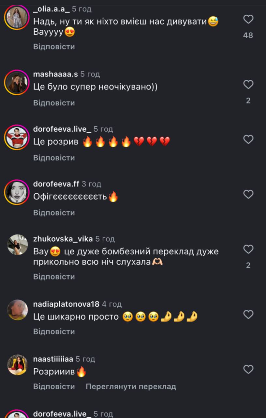This screenshot has width=266, height=418.
Task: Like the comment by _olia.a.a_
Action: [248, 20]
